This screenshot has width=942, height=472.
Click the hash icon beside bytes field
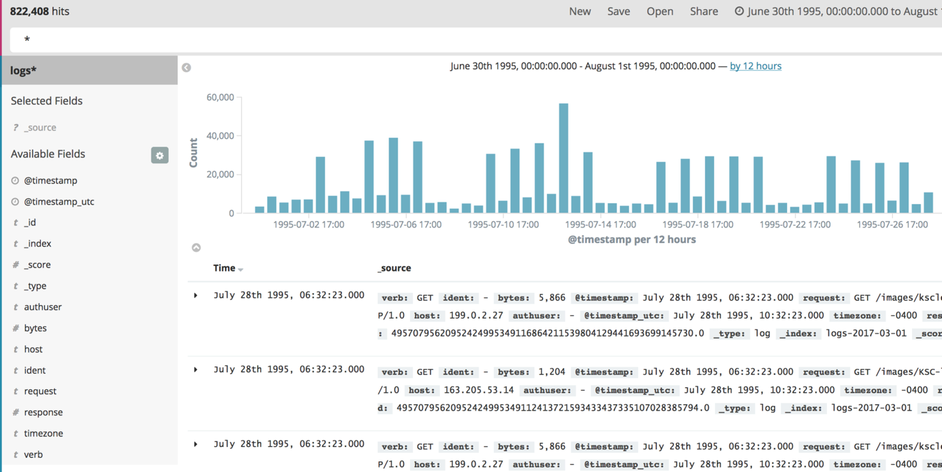point(16,329)
